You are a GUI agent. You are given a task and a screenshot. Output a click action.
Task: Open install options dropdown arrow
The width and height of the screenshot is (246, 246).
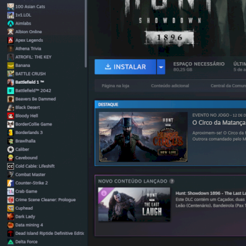pyautogui.click(x=161, y=67)
